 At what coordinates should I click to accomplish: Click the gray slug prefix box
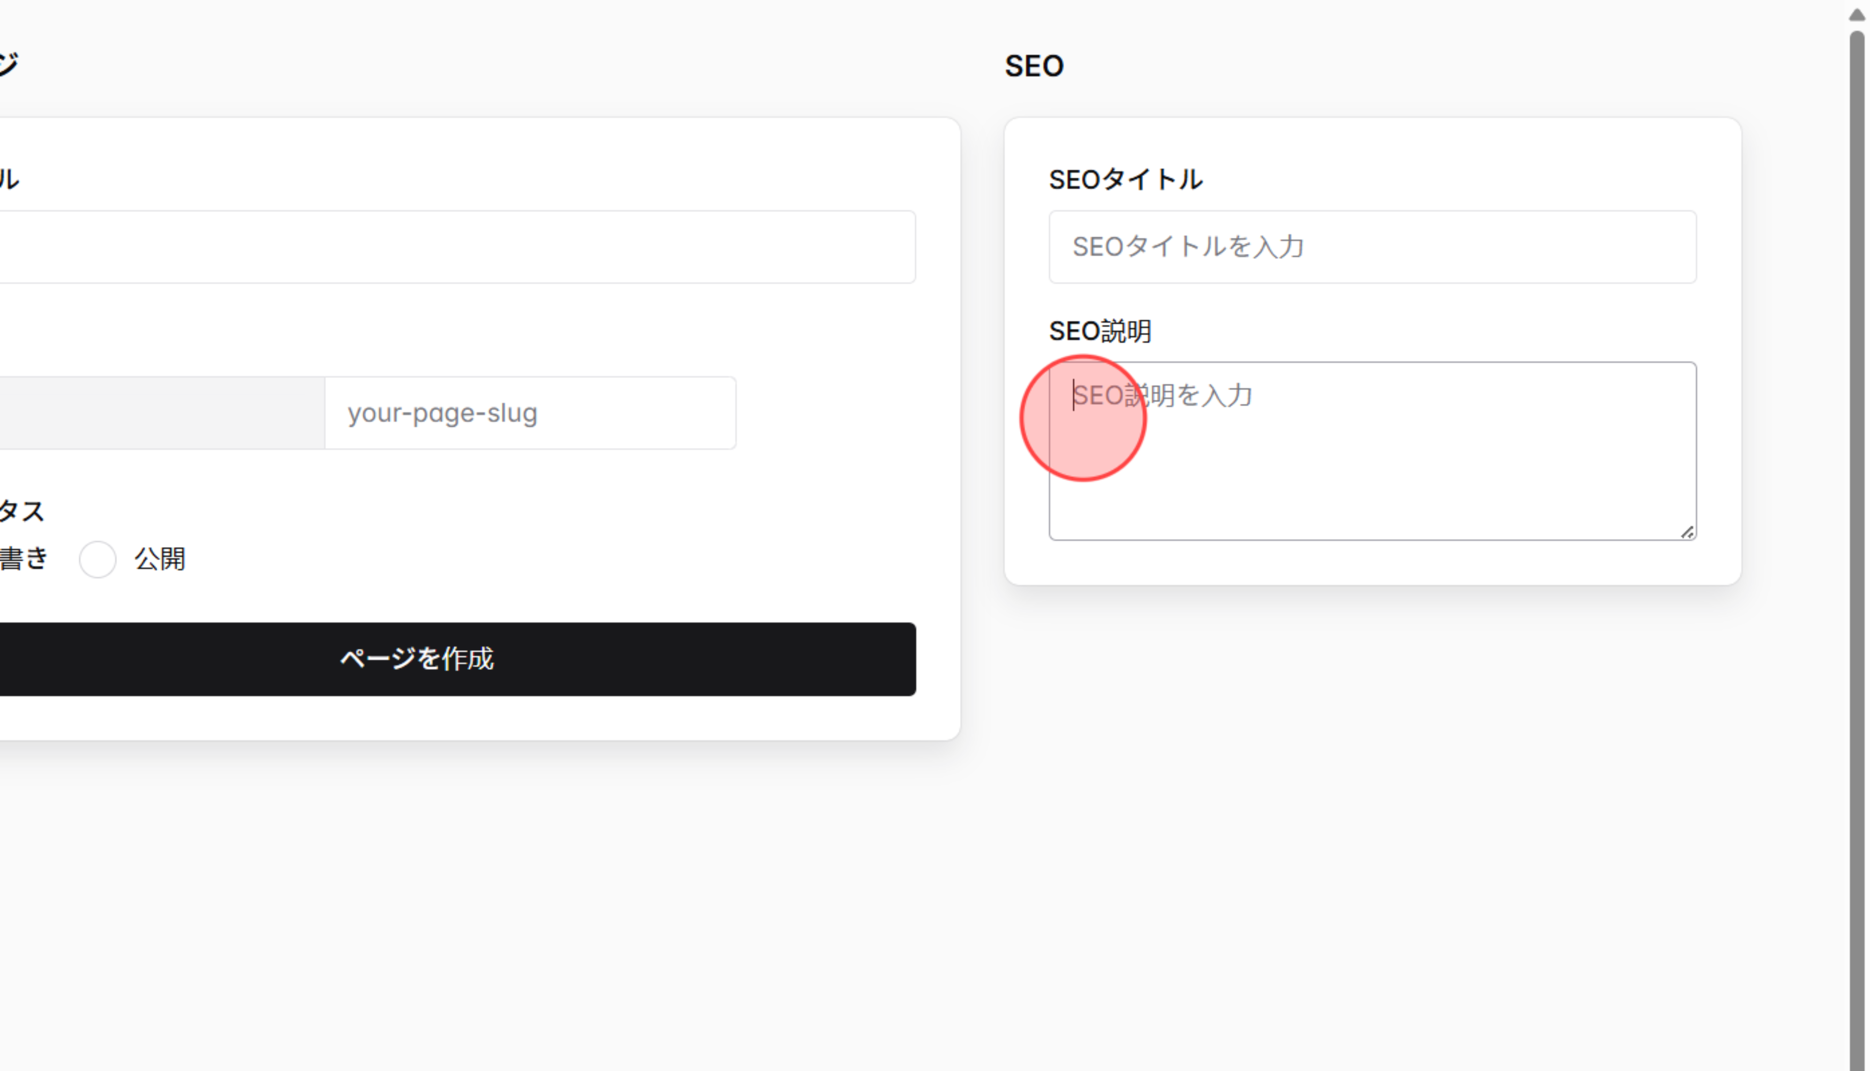point(162,413)
